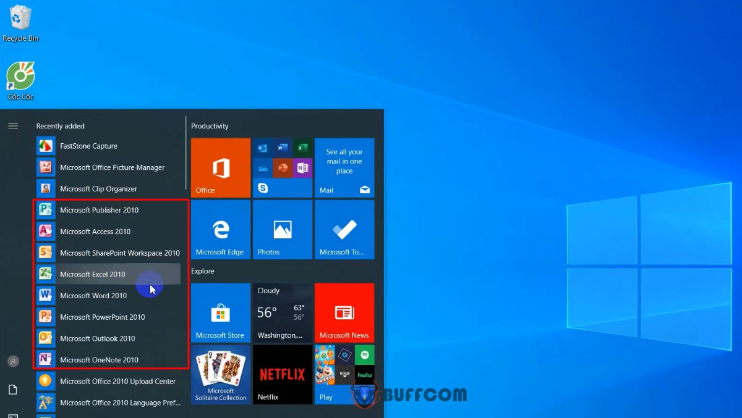Open the user account icon in Start sidebar
742x418 pixels.
(x=13, y=361)
